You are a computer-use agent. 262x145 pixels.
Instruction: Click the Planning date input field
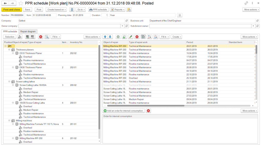81,15
